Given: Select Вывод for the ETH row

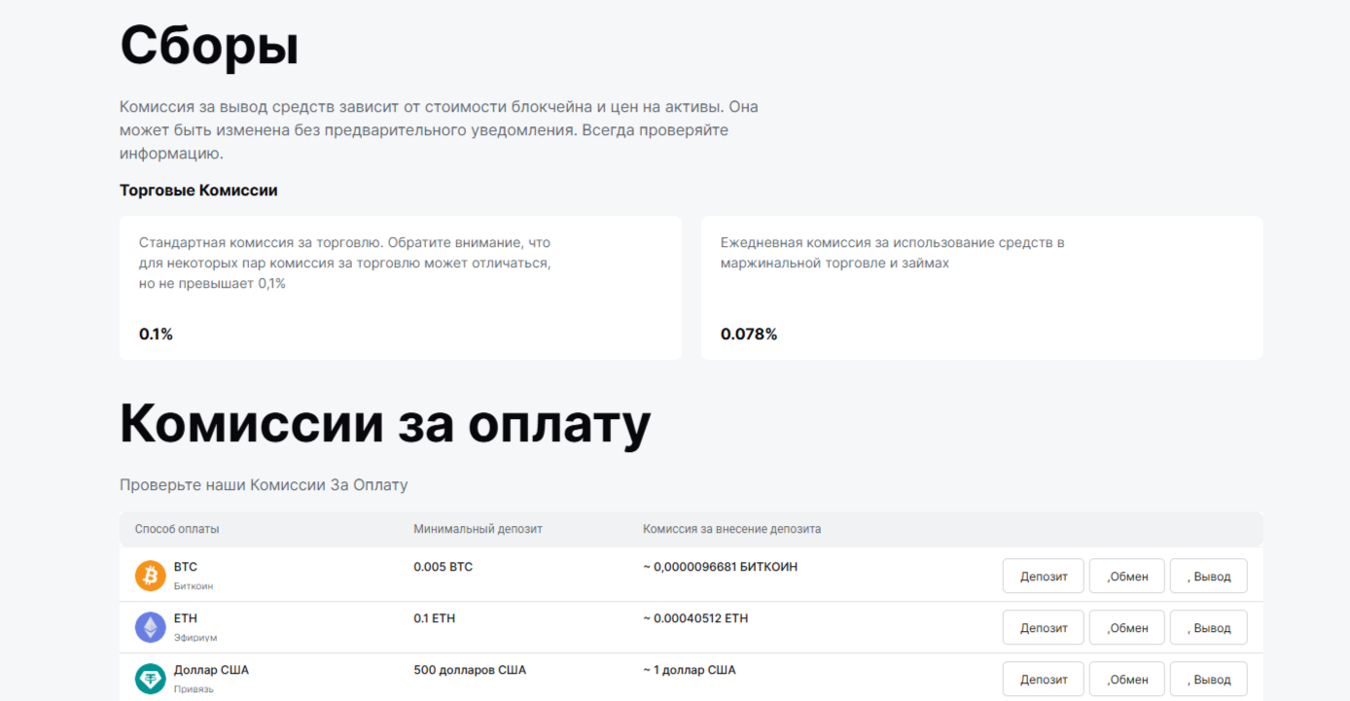Looking at the screenshot, I should (1208, 627).
